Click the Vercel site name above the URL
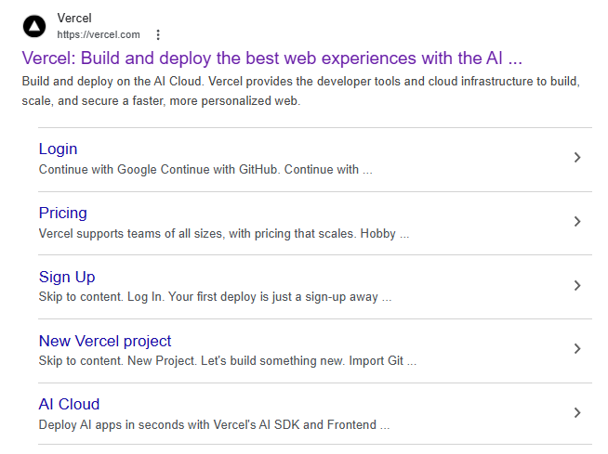Screen dimensions: 608x454 (x=74, y=18)
